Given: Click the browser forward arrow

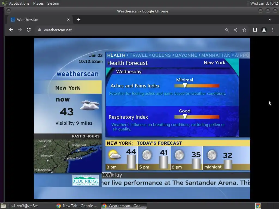Looking at the screenshot, I should pyautogui.click(x=20, y=30).
